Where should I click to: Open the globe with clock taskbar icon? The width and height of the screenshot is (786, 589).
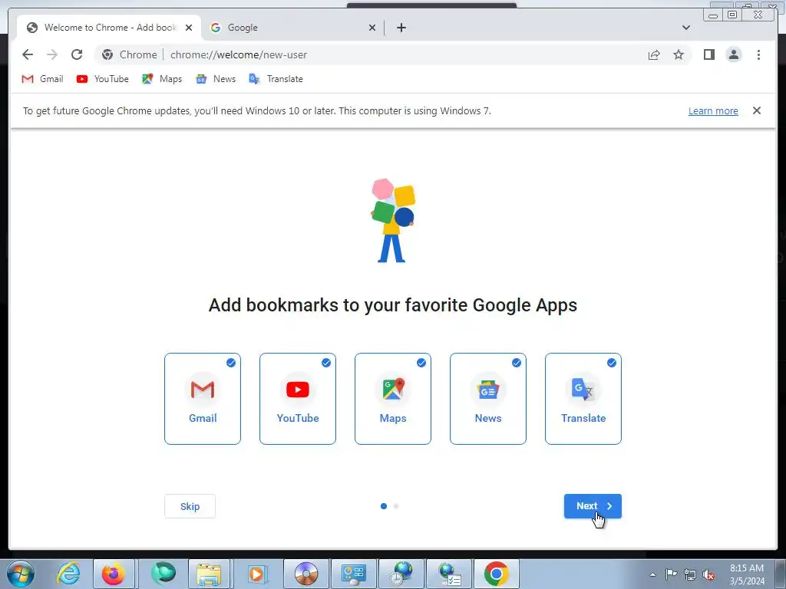pyautogui.click(x=401, y=574)
